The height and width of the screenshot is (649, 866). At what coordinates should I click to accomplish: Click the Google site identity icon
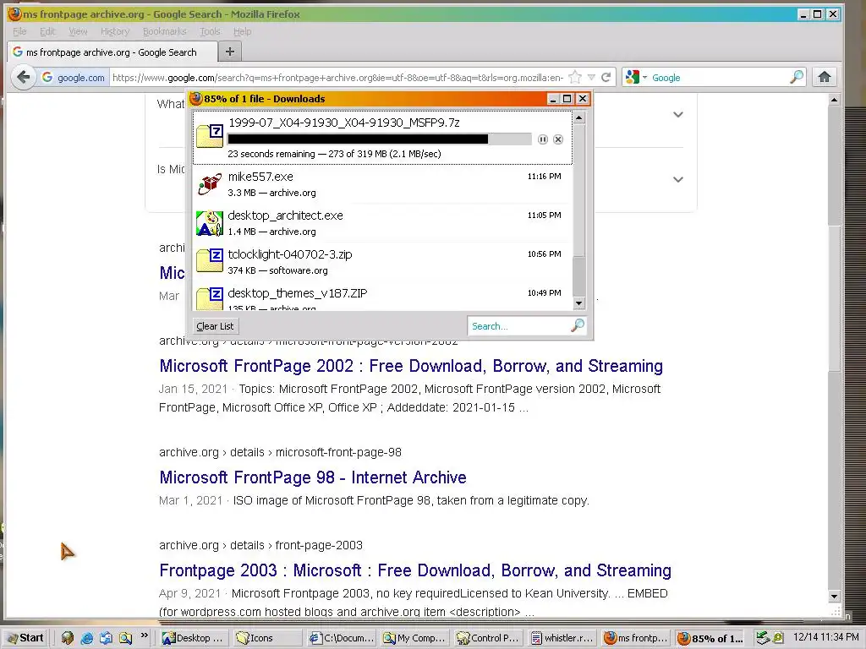[47, 77]
